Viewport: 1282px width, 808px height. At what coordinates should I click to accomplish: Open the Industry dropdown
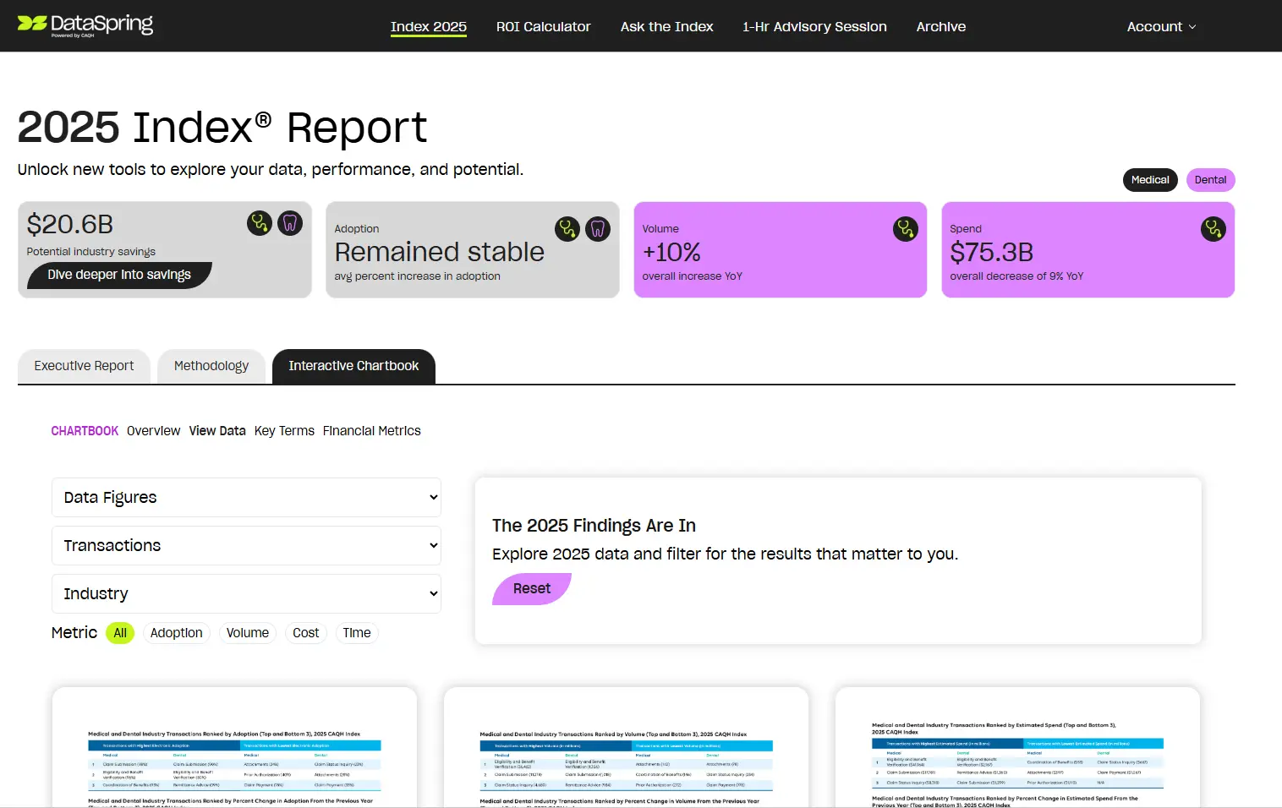[x=246, y=593]
